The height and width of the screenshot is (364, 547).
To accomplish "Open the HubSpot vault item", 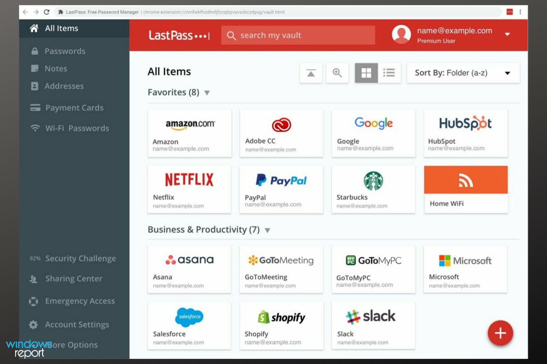I will (x=466, y=133).
